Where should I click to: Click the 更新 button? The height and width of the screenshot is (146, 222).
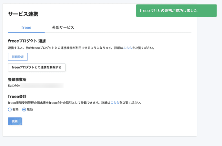pyautogui.click(x=15, y=121)
